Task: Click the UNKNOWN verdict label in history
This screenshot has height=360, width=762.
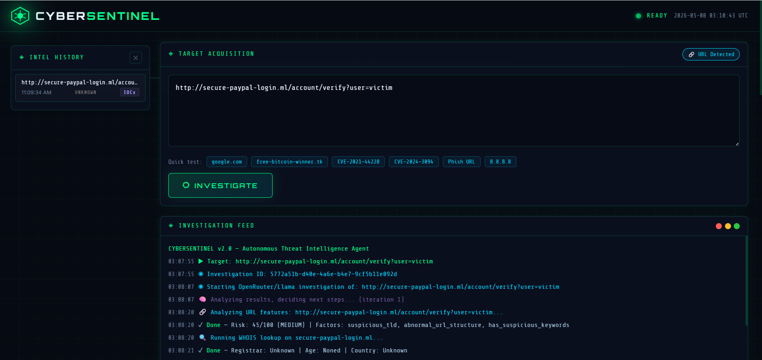Action: coord(86,92)
